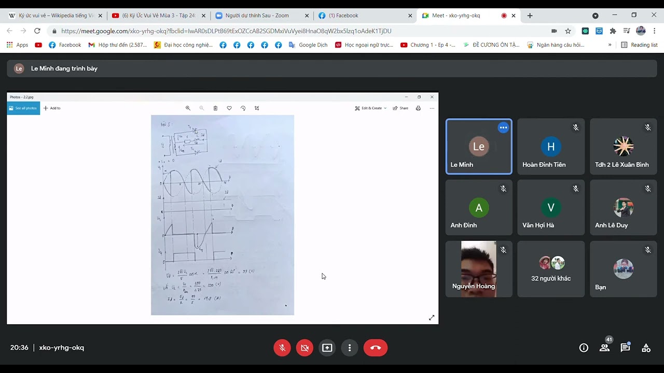Show participants list people icon
664x373 pixels.
click(604, 348)
